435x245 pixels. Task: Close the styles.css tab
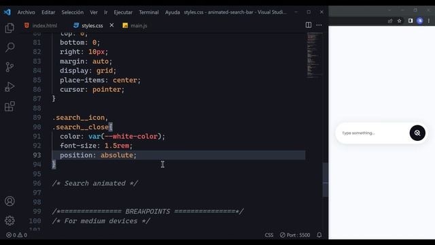coord(111,25)
